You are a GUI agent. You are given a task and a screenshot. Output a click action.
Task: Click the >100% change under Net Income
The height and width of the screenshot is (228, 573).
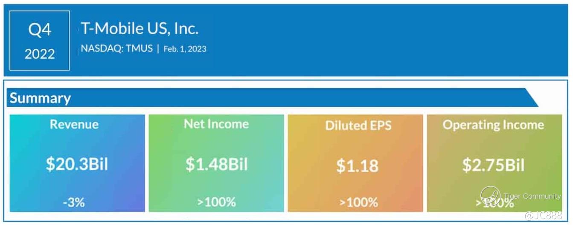(216, 202)
